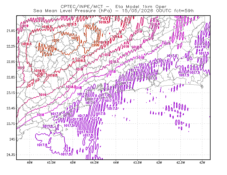The width and height of the screenshot is (227, 175).
Task: Click the 24.3S latitude axis label
Action: click(x=11, y=155)
